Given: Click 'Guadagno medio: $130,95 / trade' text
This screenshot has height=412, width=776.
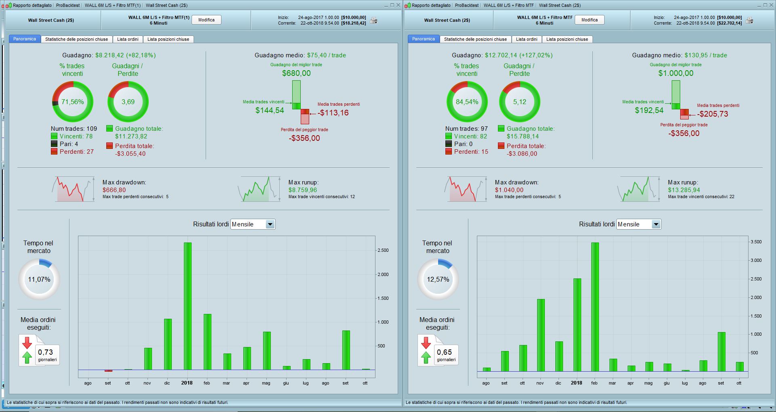Looking at the screenshot, I should coord(679,55).
